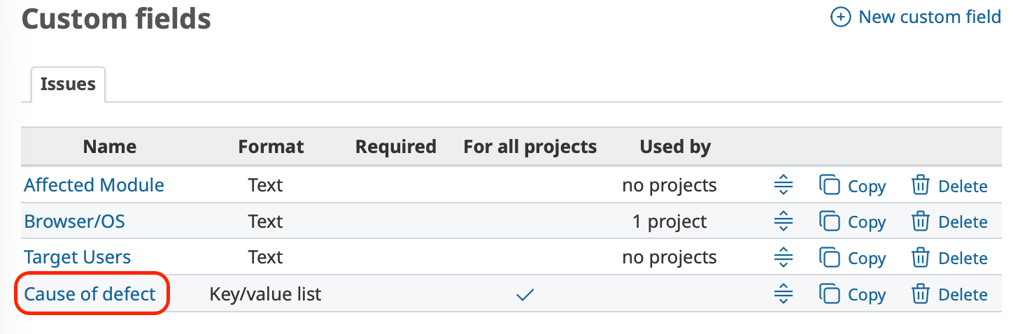This screenshot has width=1013, height=334.
Task: Click the copy icon for Browser/OS
Action: coord(830,222)
